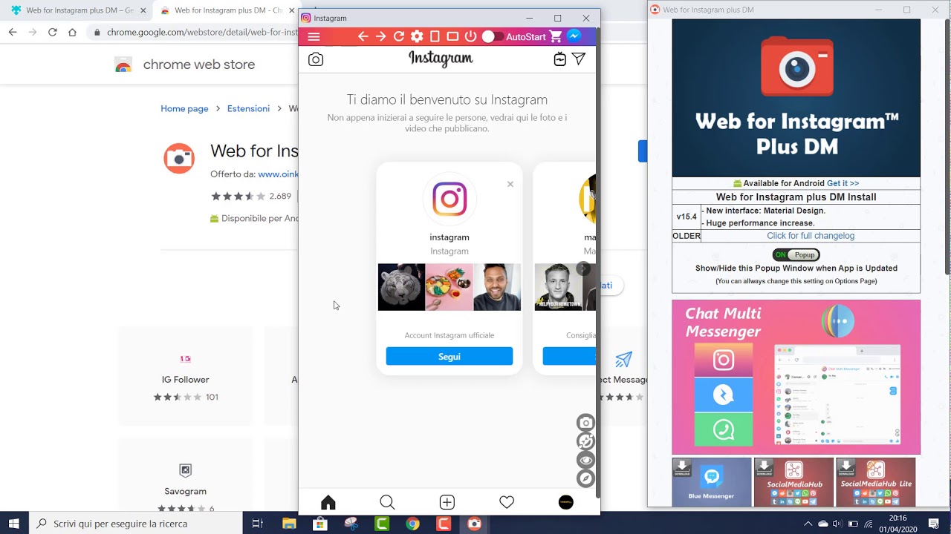Open Home page breadcrumb in web store
951x534 pixels.
point(184,108)
